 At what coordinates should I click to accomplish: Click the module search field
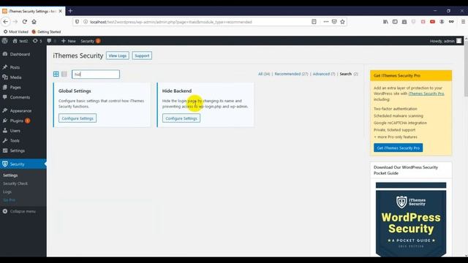click(96, 75)
